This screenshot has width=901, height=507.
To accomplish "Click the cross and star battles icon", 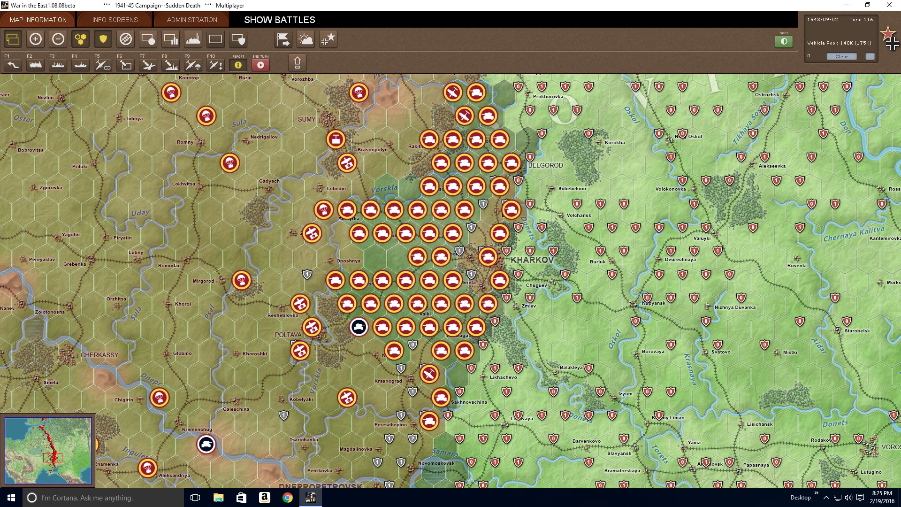I will click(328, 39).
